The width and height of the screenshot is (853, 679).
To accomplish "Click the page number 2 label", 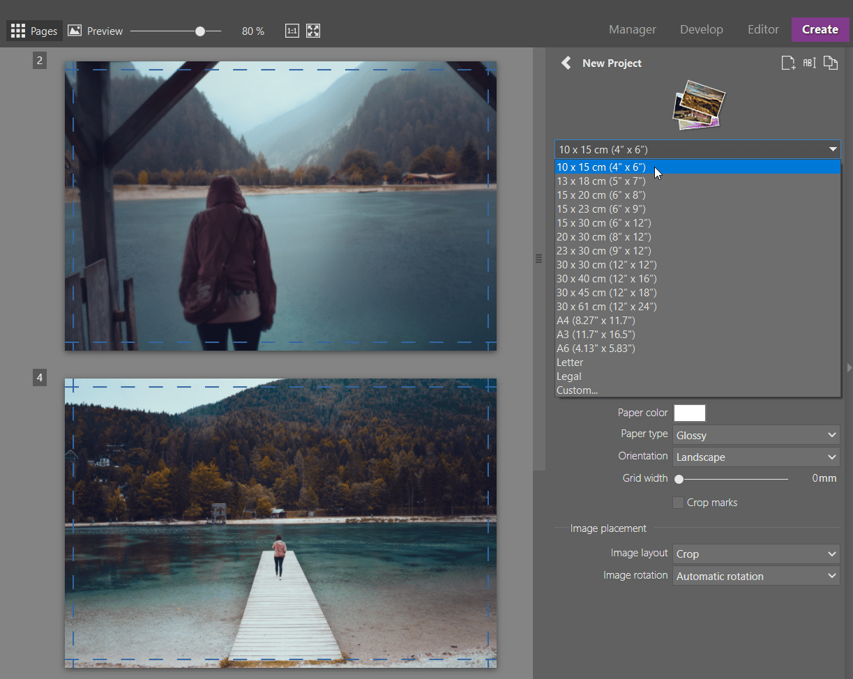I will click(40, 61).
